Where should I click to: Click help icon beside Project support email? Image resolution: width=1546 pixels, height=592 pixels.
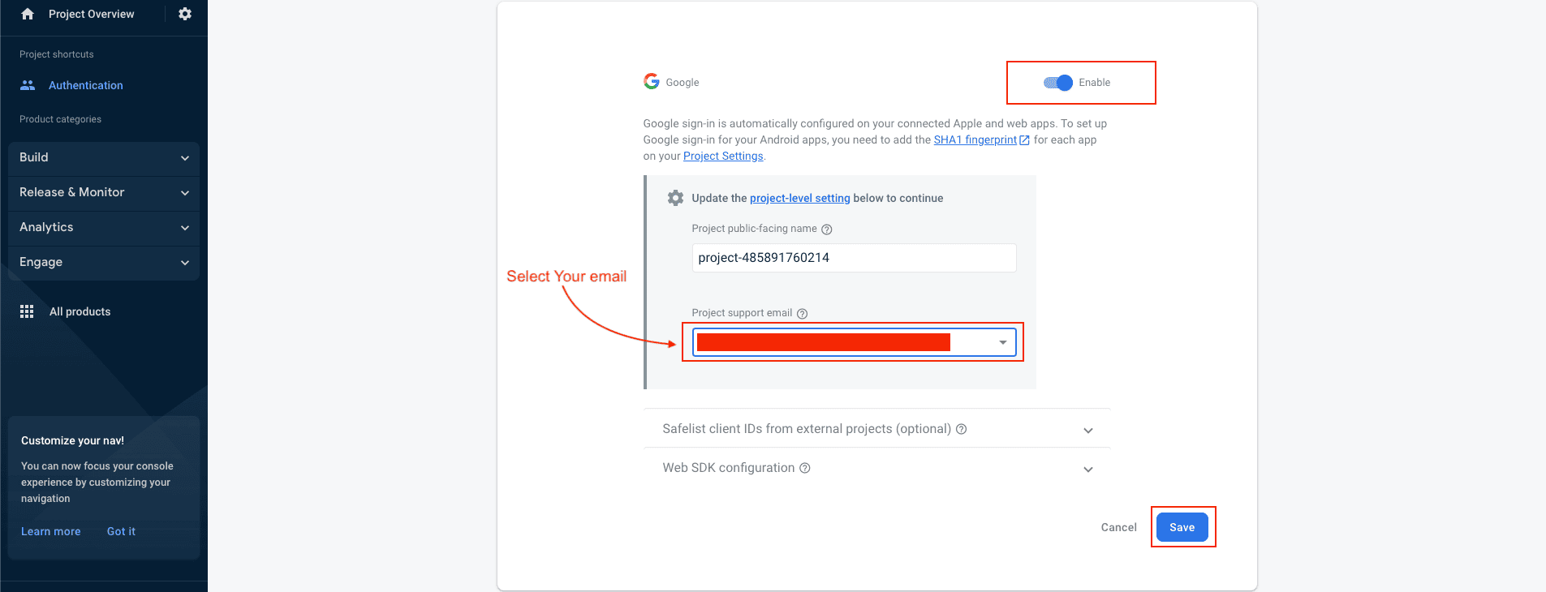[802, 314]
